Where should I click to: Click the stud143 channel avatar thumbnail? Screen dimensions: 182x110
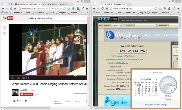[x=15, y=93]
